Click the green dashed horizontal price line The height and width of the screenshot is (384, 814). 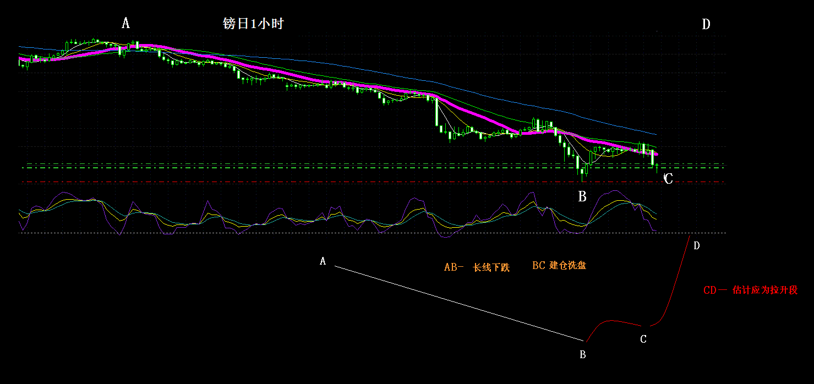(x=374, y=168)
